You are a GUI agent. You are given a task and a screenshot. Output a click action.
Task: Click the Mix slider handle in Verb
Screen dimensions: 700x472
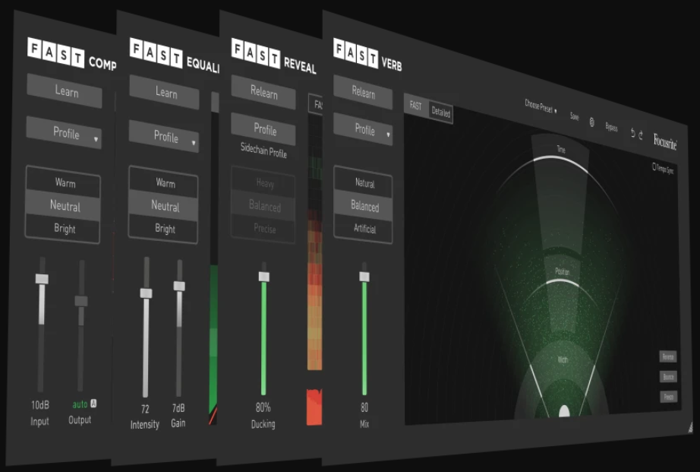point(364,277)
